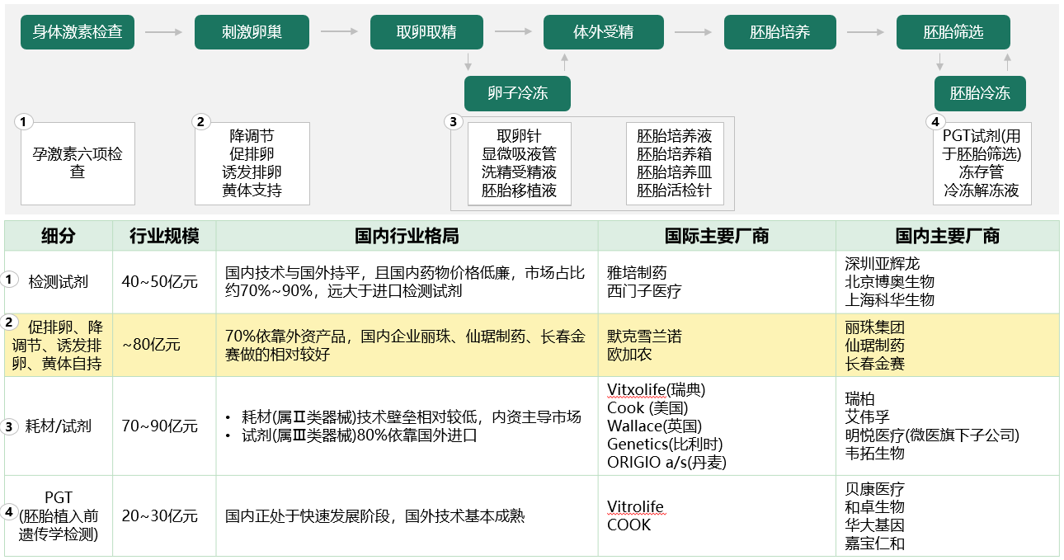Select the Wallace(英国) vendor entry

pyautogui.click(x=654, y=426)
